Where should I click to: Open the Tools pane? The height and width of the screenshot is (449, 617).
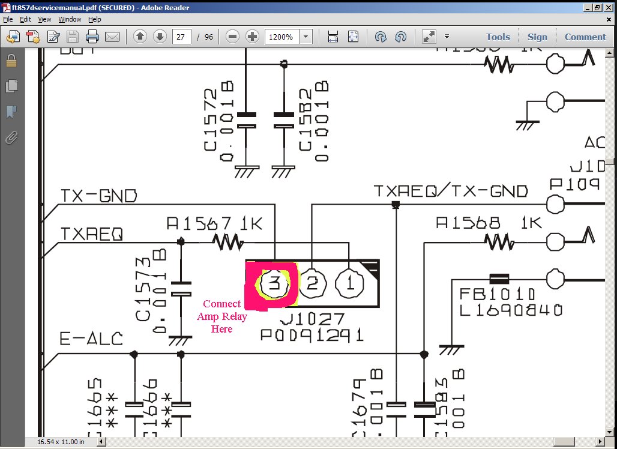coord(498,37)
